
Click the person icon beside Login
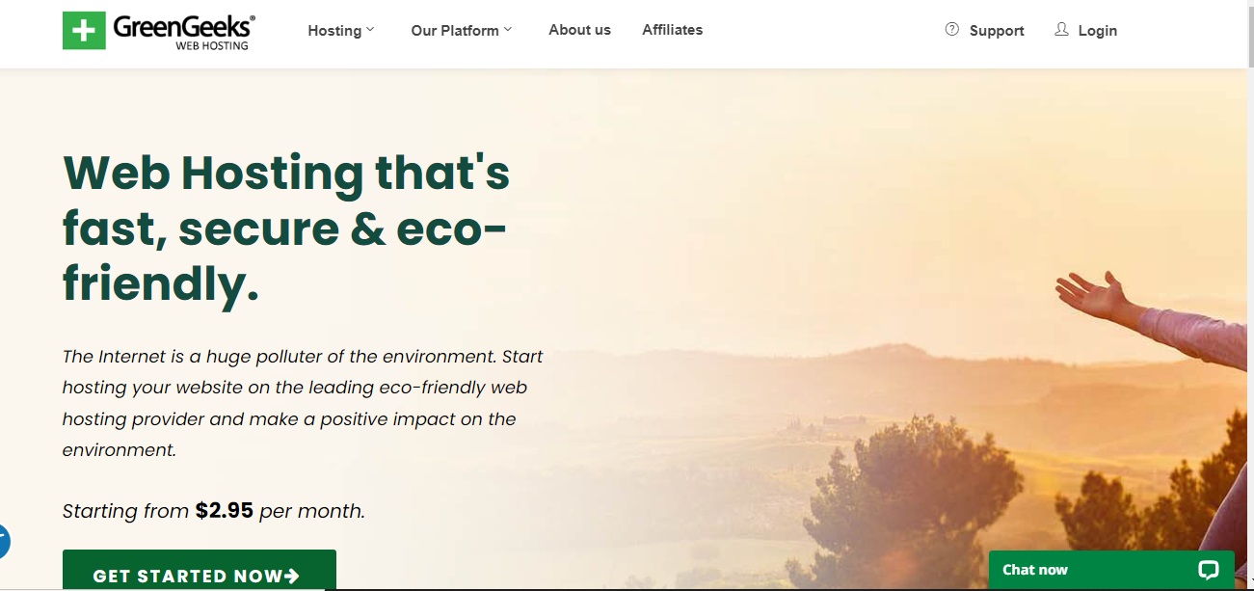(x=1061, y=30)
